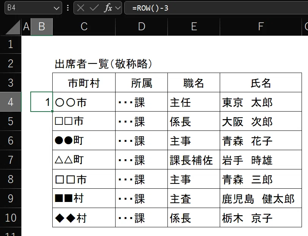Click the formula bar with =ROW()-3
Screen dimensions: 308x236
(216, 8)
